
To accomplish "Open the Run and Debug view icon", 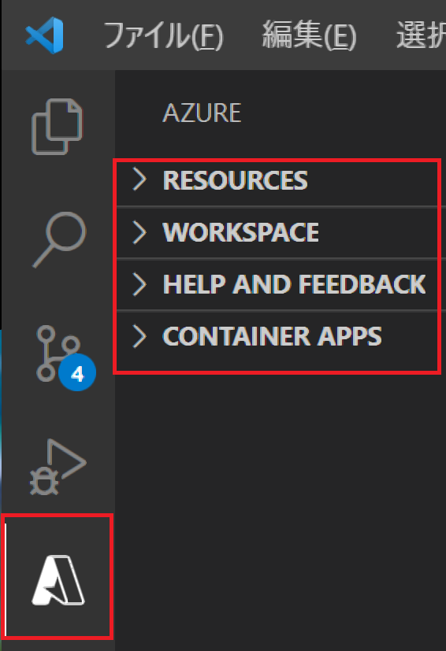I will tap(58, 467).
